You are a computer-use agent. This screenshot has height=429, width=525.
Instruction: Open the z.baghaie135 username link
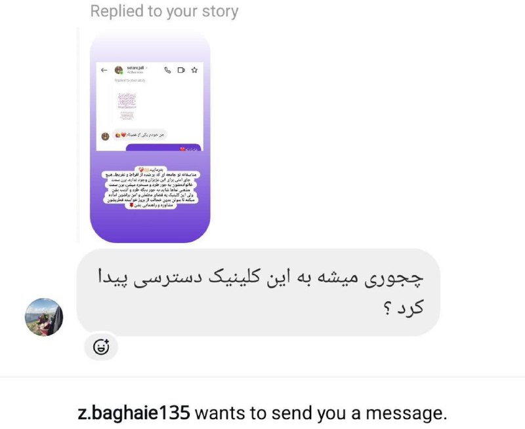tap(134, 413)
